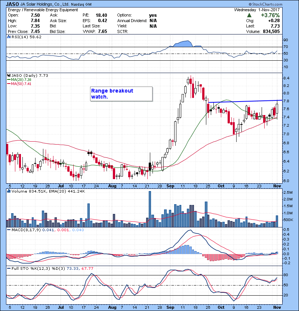The image size is (299, 311).
Task: Click the green MA(20) legend line marker
Action: [x=9, y=80]
